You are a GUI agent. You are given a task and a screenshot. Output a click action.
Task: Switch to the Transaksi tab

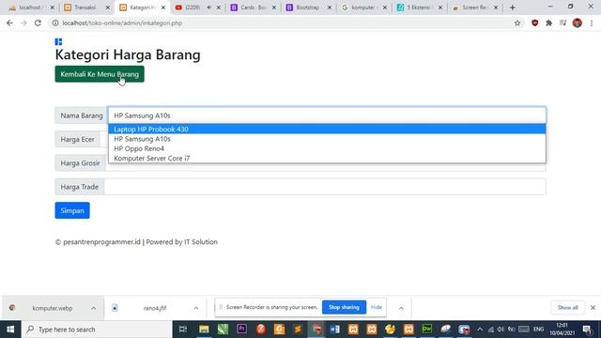[x=85, y=8]
